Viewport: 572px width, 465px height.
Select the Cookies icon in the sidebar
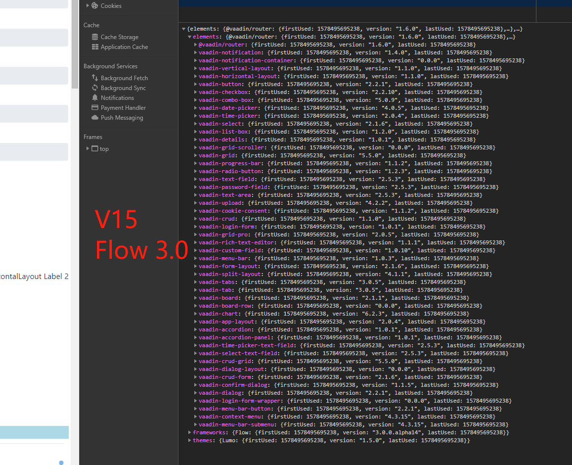94,6
